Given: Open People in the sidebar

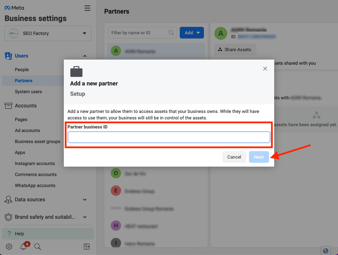Looking at the screenshot, I should click(x=22, y=70).
